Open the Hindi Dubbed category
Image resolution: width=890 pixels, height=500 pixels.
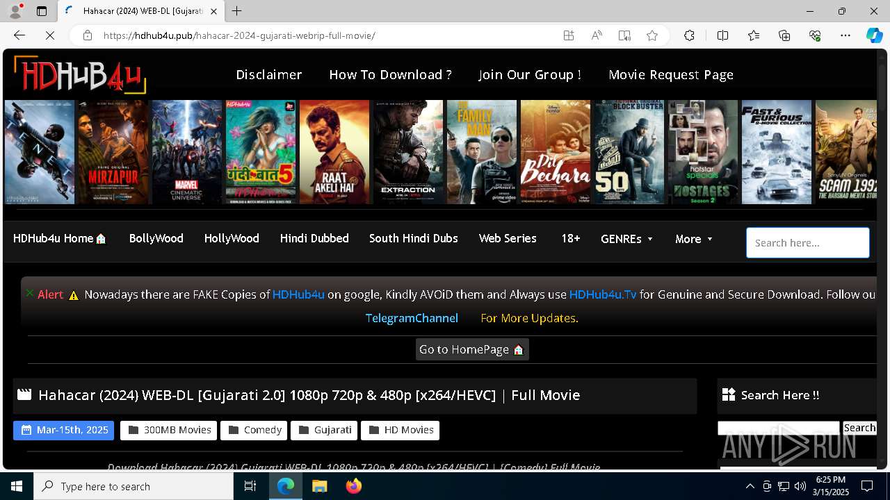[314, 238]
